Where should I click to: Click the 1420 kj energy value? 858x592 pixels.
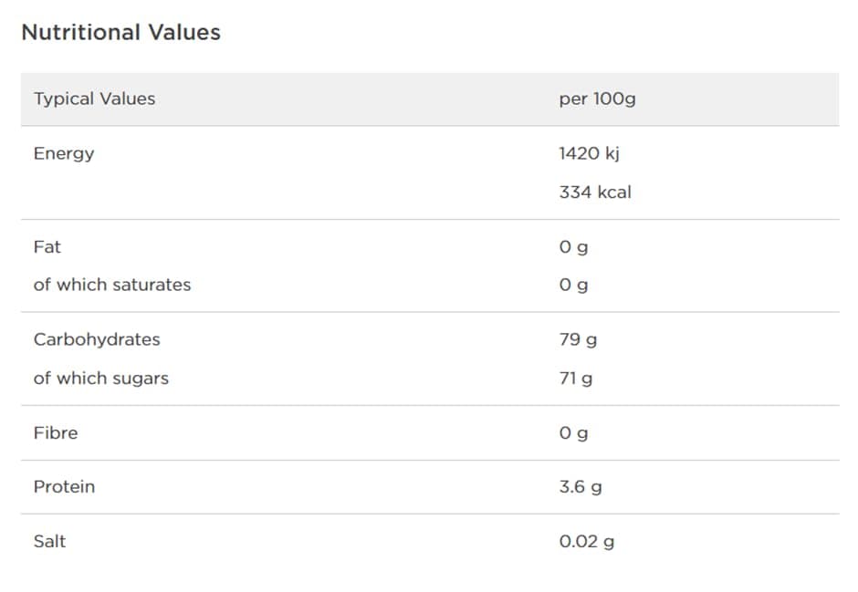click(x=589, y=153)
